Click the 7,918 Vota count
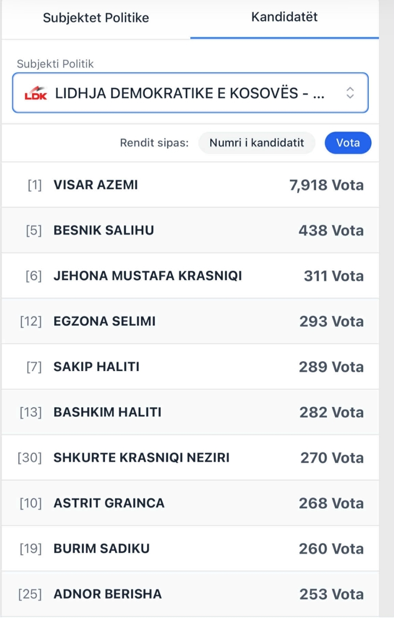Screen dimensions: 394x620 coord(326,185)
